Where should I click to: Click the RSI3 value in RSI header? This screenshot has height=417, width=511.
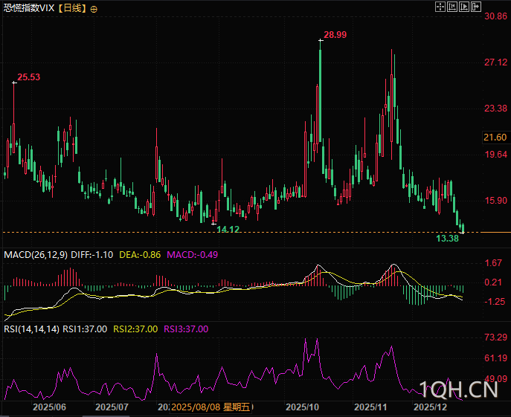(x=186, y=329)
